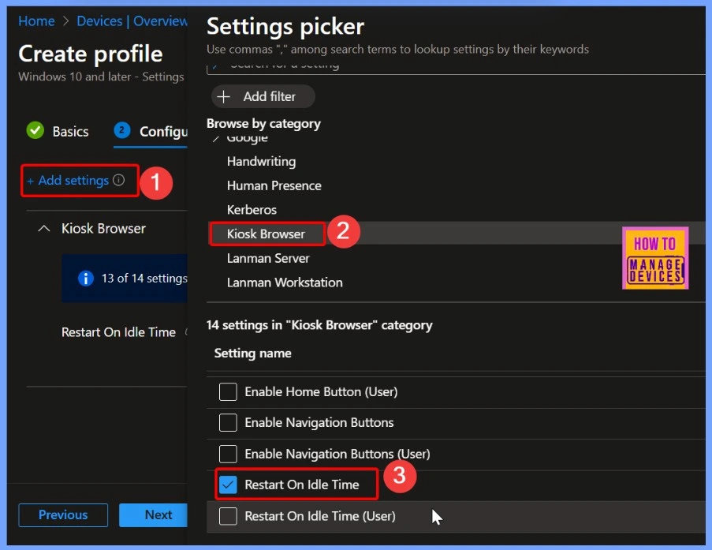Image resolution: width=712 pixels, height=550 pixels.
Task: Uncheck the Restart On Idle Time checkbox
Action: click(228, 485)
